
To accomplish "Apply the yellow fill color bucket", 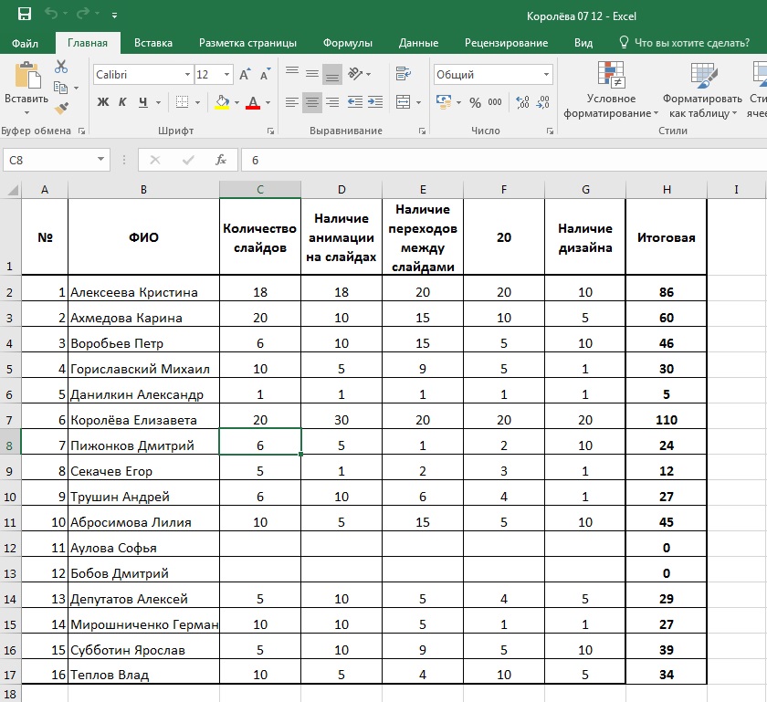I will [222, 101].
